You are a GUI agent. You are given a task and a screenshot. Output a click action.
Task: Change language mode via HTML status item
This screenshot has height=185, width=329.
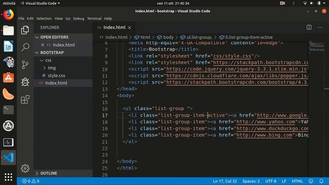(x=297, y=181)
